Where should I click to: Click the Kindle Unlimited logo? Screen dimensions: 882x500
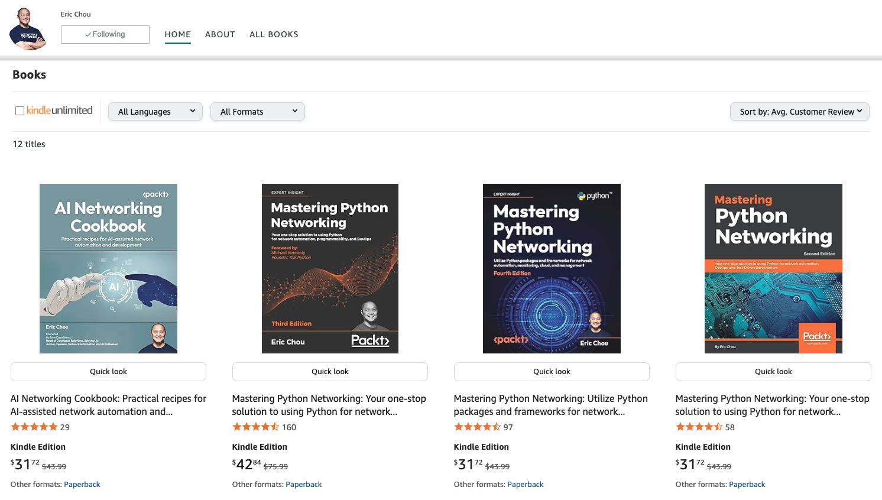(60, 111)
